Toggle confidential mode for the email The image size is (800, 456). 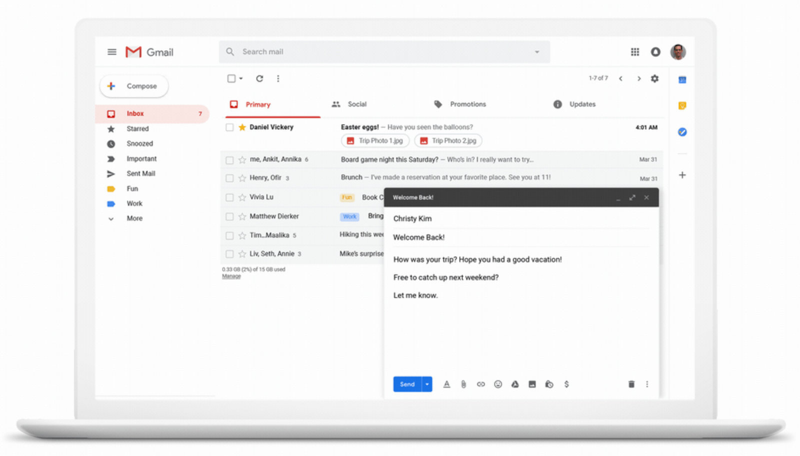pos(549,384)
